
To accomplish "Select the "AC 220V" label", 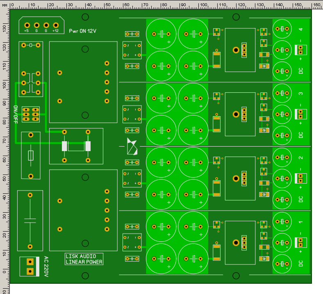I will click(x=46, y=266).
